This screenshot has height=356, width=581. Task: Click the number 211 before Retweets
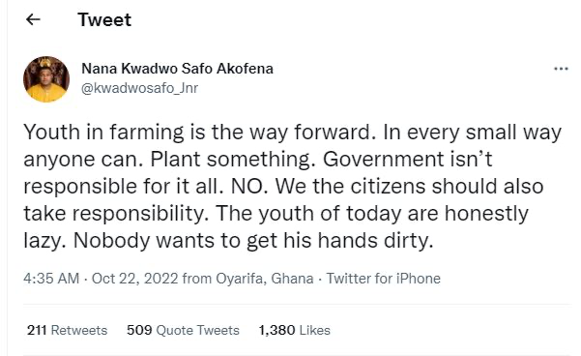pyautogui.click(x=37, y=330)
